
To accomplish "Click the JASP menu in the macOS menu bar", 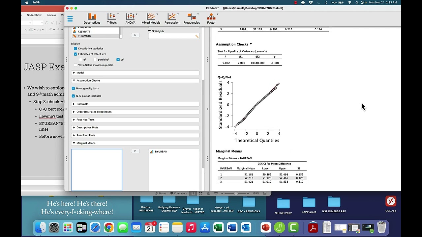I will point(36,3).
